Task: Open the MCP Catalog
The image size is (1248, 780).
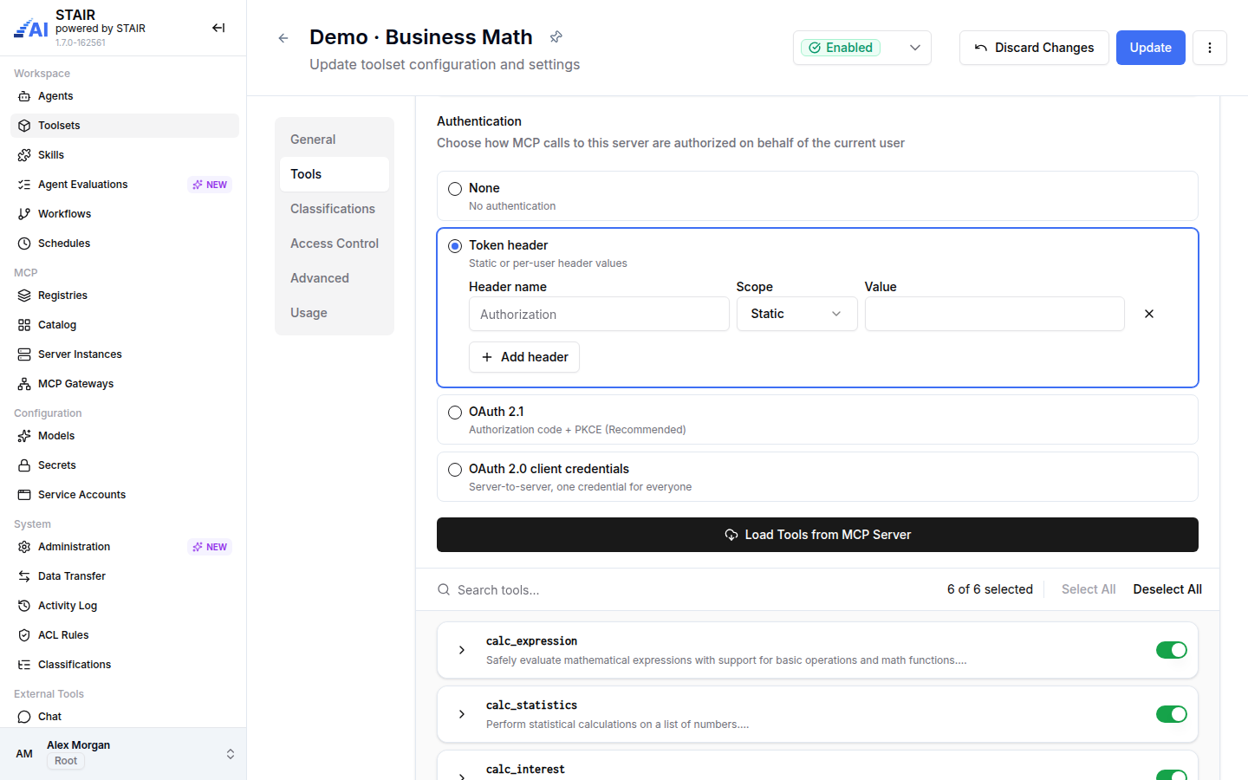Action: click(125, 325)
